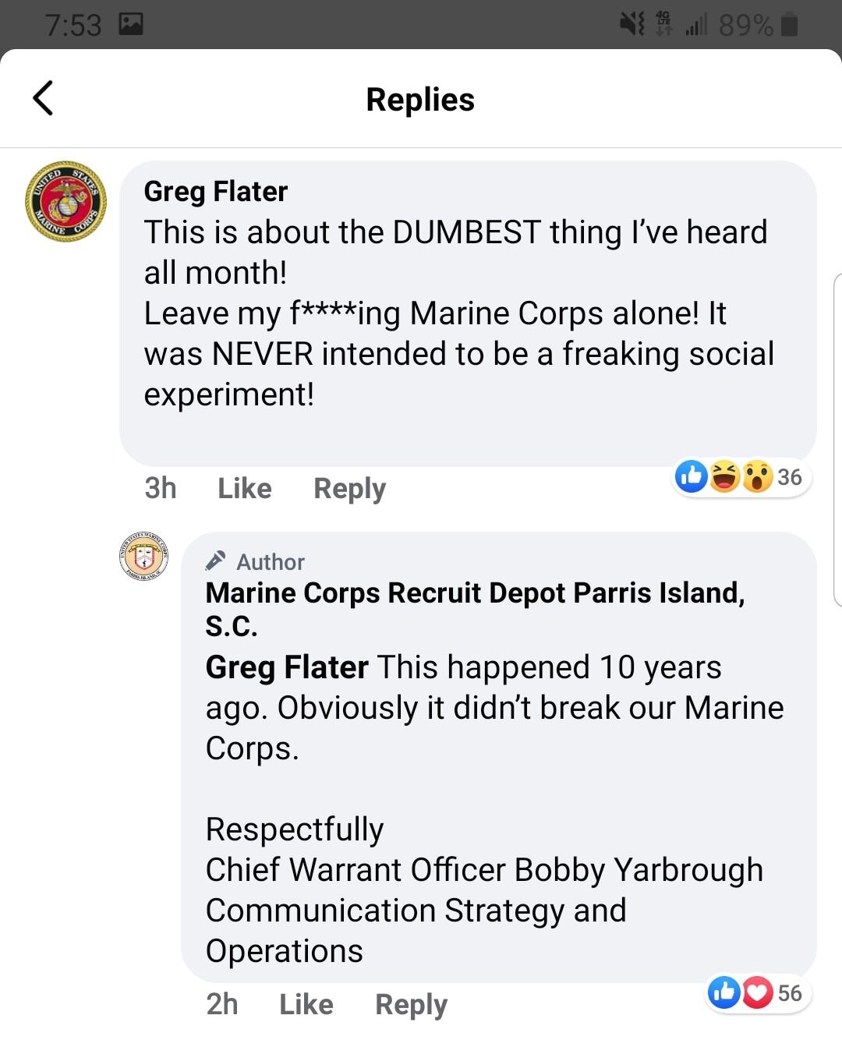Tap the picture notification icon in status bar
The image size is (842, 1047).
(131, 25)
